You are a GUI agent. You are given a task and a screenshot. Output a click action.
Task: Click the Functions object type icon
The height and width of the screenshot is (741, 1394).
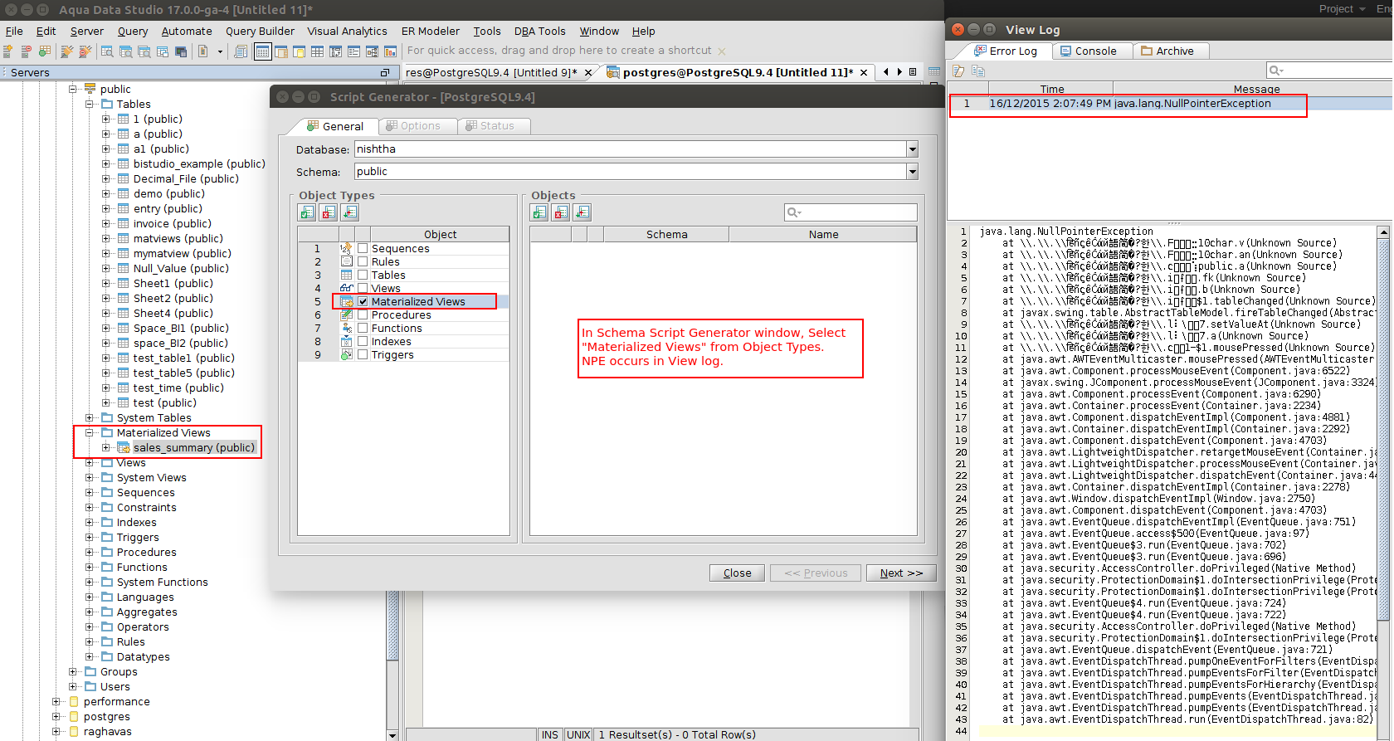346,328
